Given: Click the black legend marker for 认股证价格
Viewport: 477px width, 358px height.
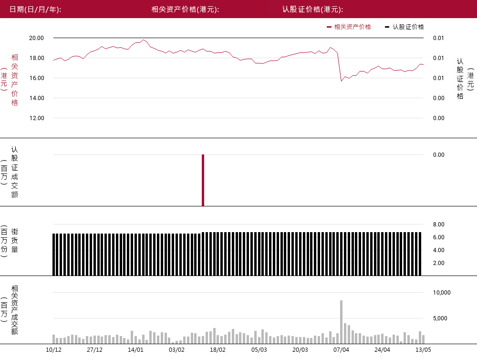Looking at the screenshot, I should tap(387, 27).
